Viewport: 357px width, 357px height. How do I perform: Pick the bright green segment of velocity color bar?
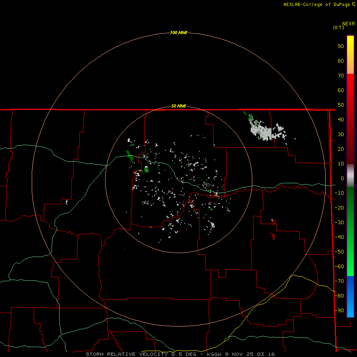(350, 231)
